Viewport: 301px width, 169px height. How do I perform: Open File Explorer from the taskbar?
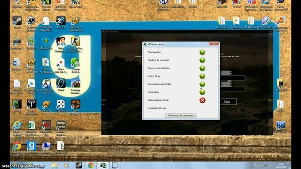coord(55,165)
